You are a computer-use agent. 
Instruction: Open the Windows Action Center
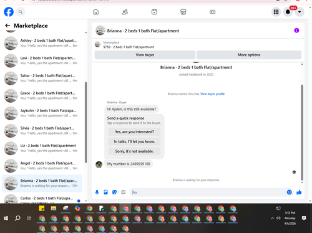click(x=304, y=218)
